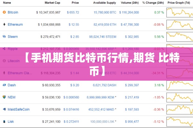The image size is (193, 128).
Task: Click supply 6,621,792 DASH
Action: click(105, 85)
